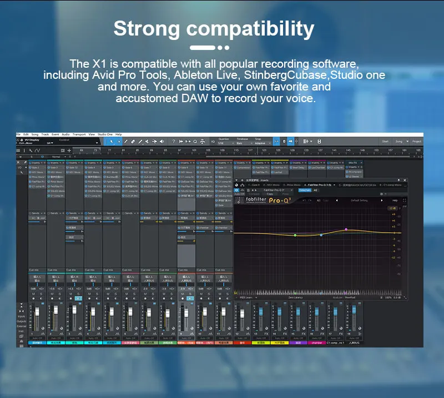
Task: Open the Studio One menu
Action: [x=105, y=134]
